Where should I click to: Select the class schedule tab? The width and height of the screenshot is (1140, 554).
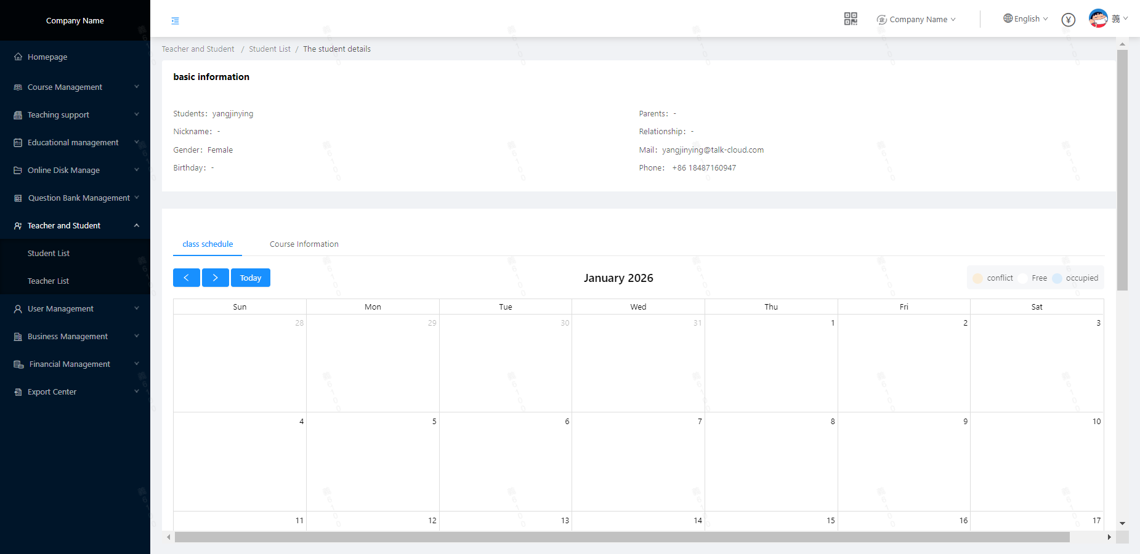point(208,244)
